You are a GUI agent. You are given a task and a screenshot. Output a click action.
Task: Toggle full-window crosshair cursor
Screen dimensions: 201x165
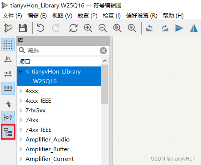click(8, 103)
